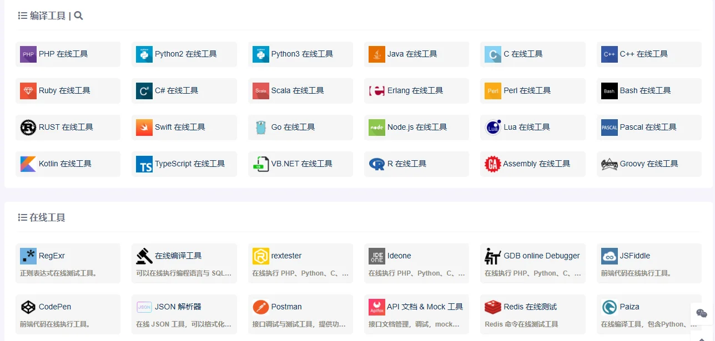Viewport: 715px width, 341px height.
Task: Click the Node.js hexagon icon
Action: click(x=376, y=127)
